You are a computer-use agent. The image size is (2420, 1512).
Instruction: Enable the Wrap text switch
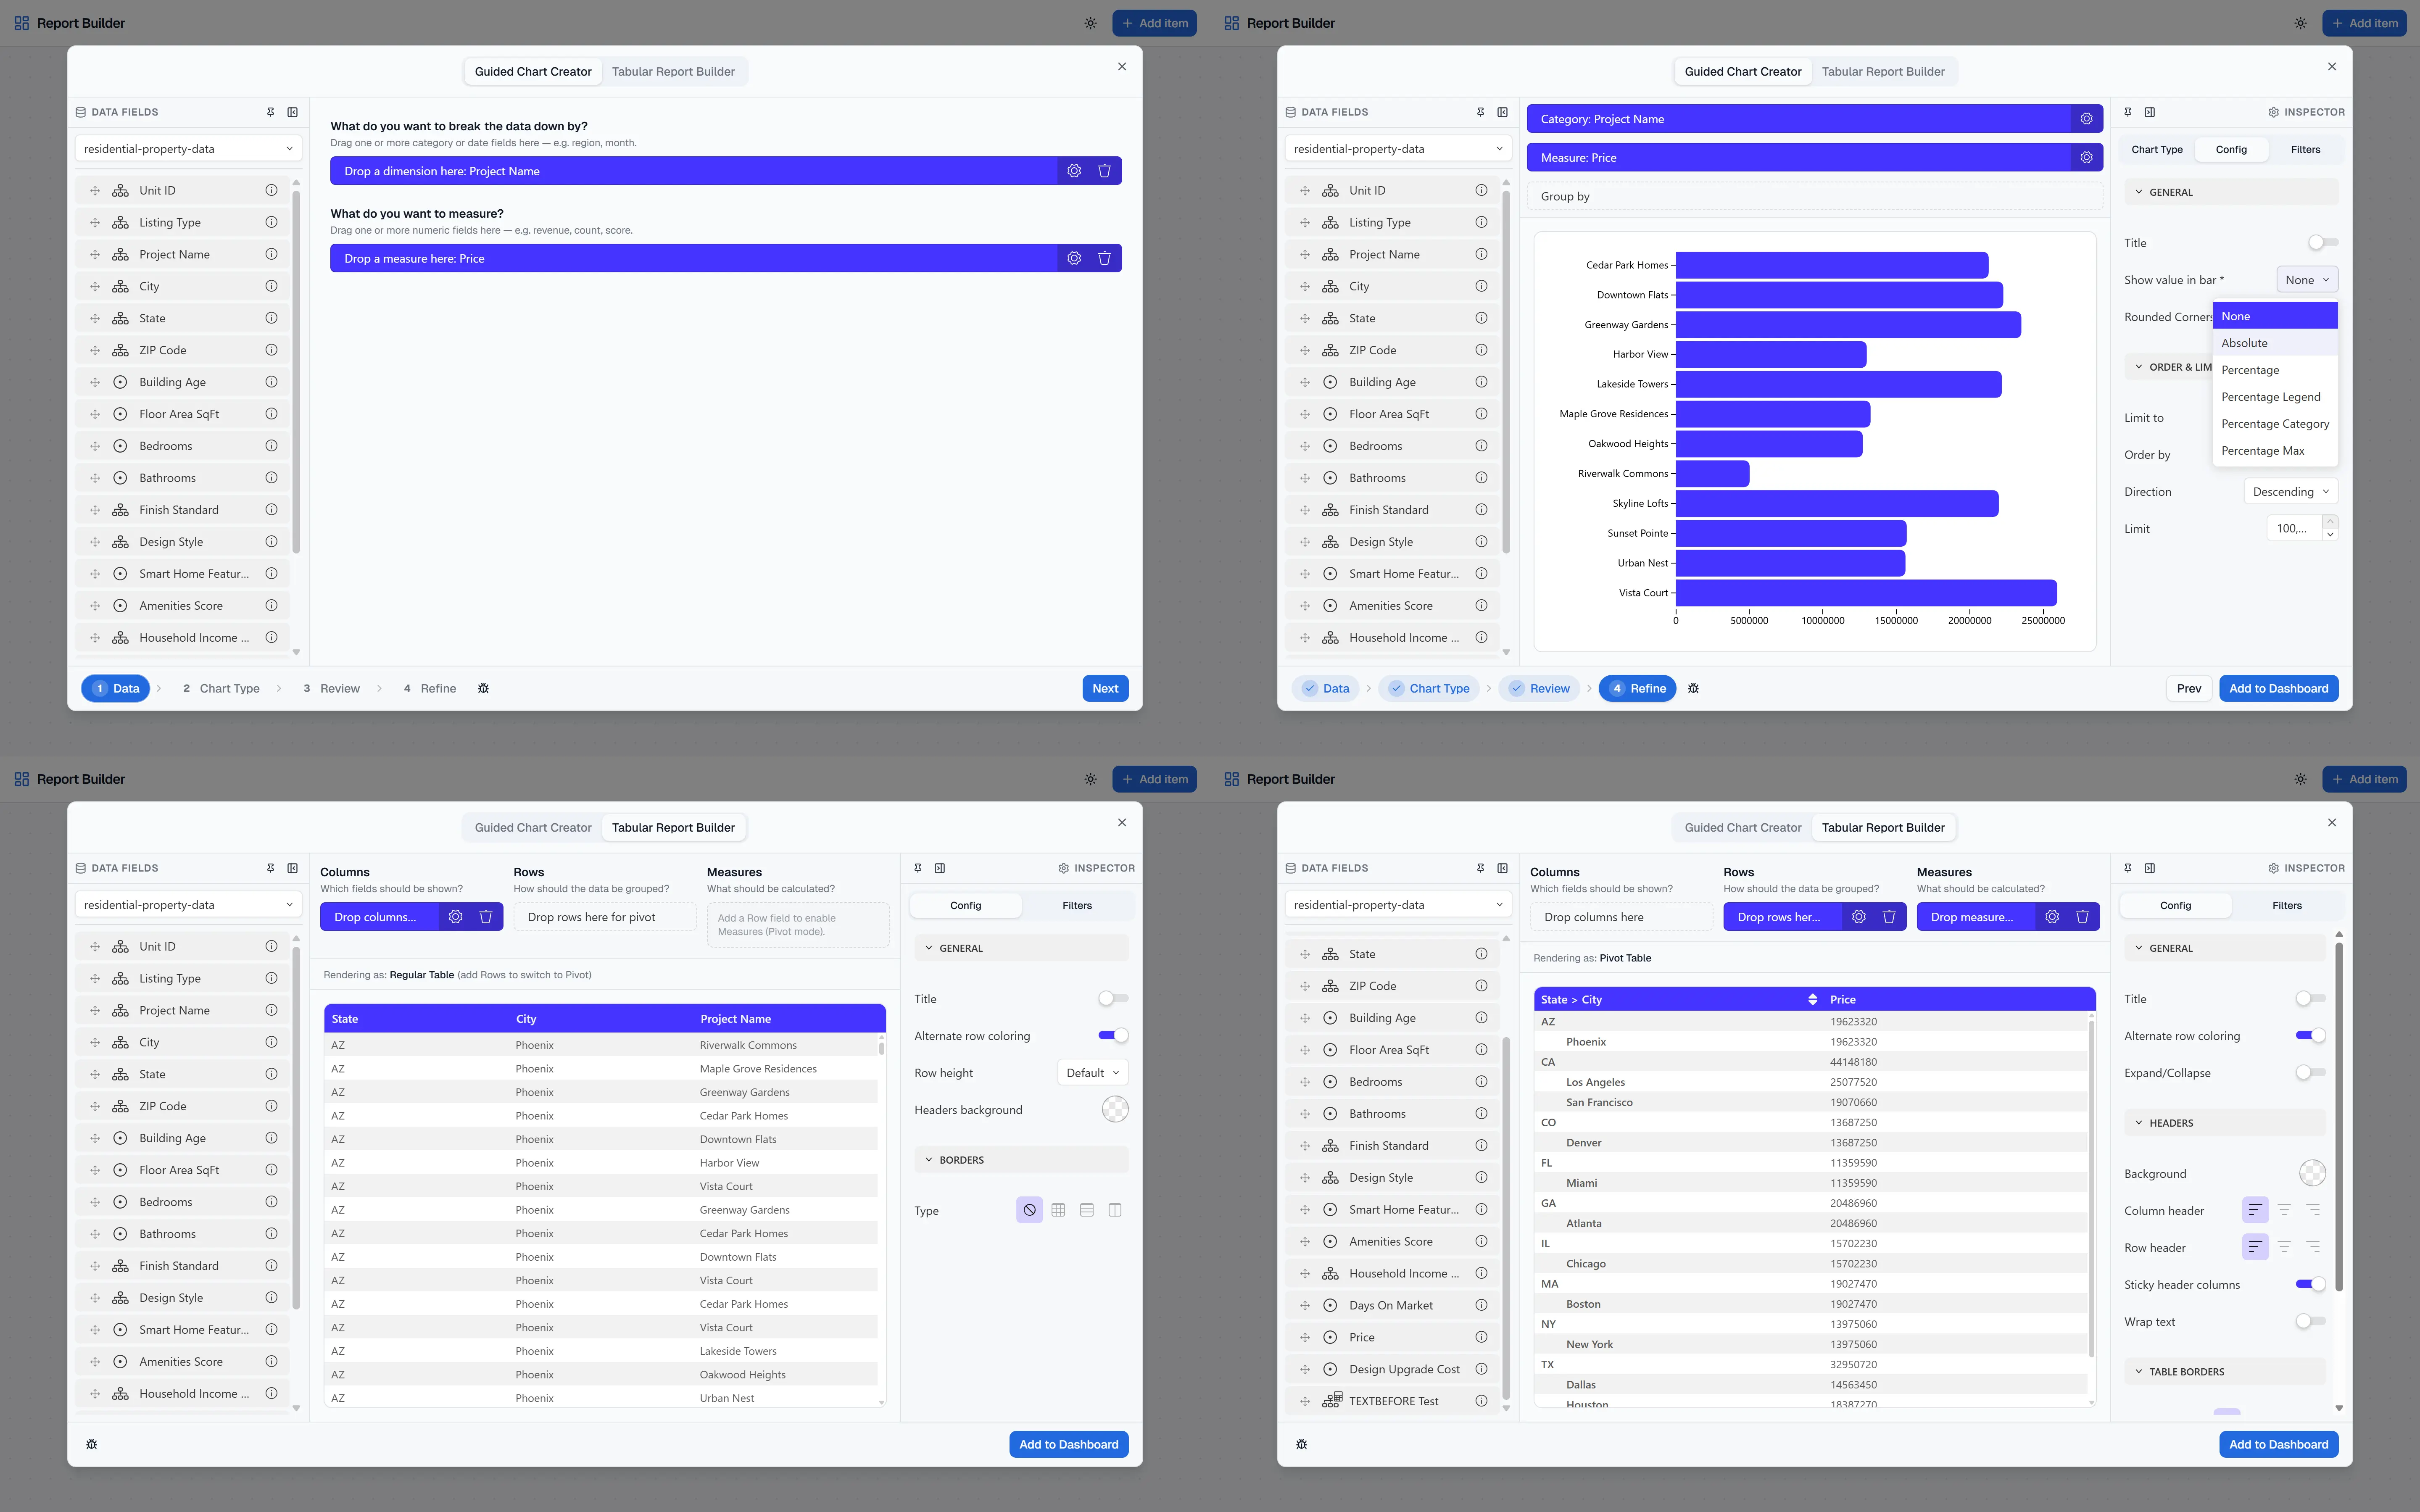tap(2310, 1321)
